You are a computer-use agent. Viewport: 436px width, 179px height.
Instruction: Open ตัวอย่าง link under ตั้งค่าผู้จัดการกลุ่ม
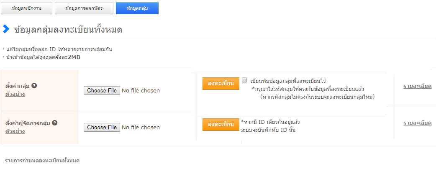click(x=15, y=131)
